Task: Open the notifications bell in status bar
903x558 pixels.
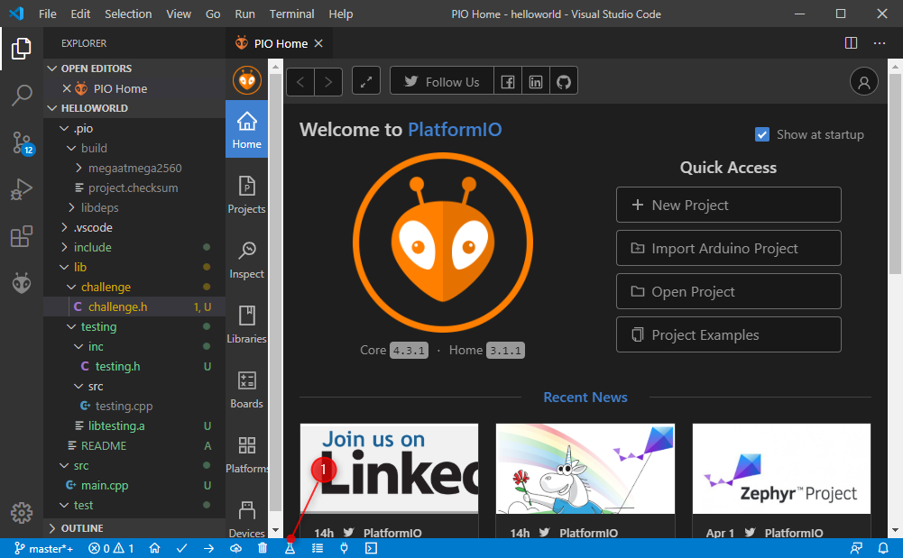Action: pos(883,548)
